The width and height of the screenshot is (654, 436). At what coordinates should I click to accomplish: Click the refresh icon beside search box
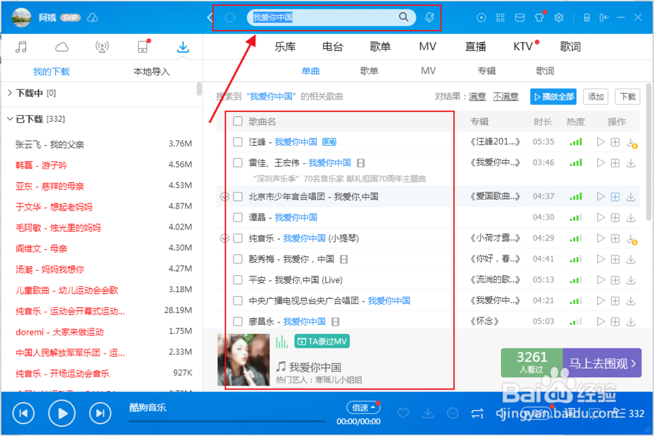230,18
